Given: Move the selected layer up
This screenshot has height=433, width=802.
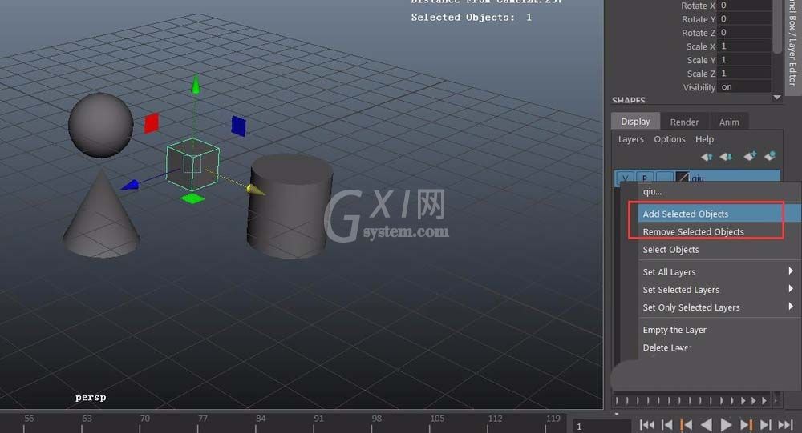Looking at the screenshot, I should click(x=707, y=157).
